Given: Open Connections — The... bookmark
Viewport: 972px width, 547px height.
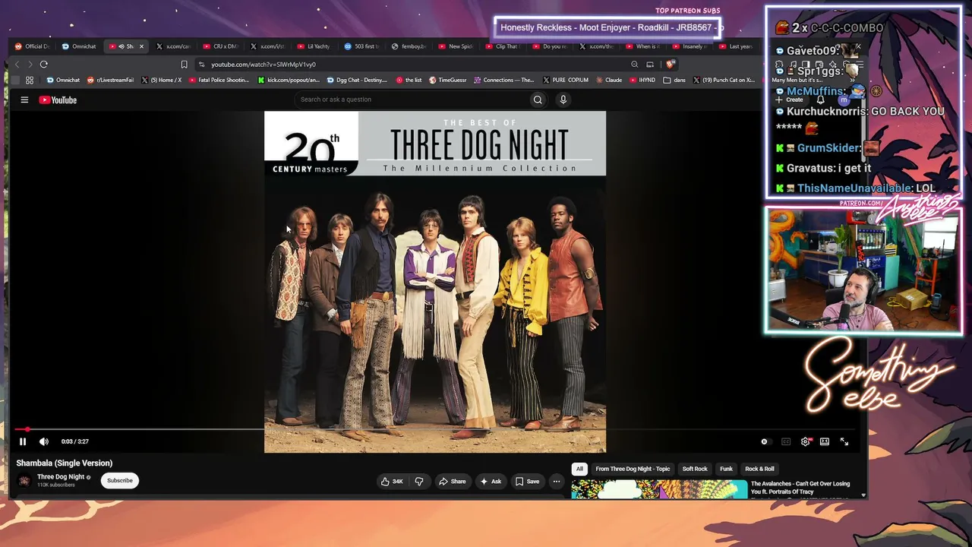Looking at the screenshot, I should (504, 80).
